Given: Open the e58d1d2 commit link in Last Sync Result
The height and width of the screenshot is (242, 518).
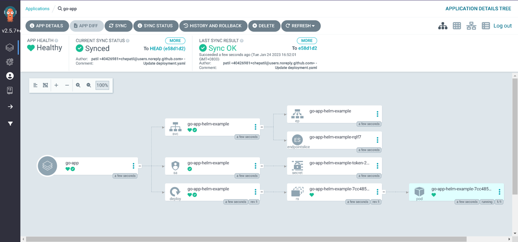Looking at the screenshot, I should pos(308,48).
